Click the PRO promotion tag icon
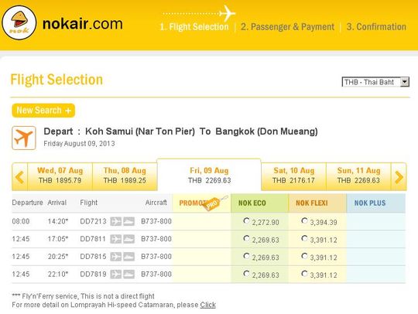The image size is (418, 314). click(x=215, y=203)
